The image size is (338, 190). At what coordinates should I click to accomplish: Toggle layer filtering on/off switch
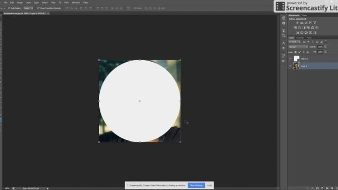click(326, 42)
